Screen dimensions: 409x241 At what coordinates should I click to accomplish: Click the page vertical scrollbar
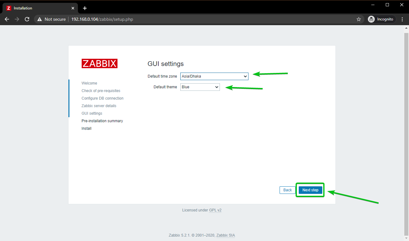(x=406, y=134)
